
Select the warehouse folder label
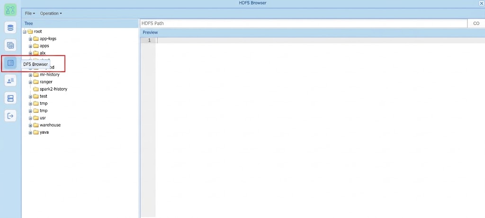50,125
